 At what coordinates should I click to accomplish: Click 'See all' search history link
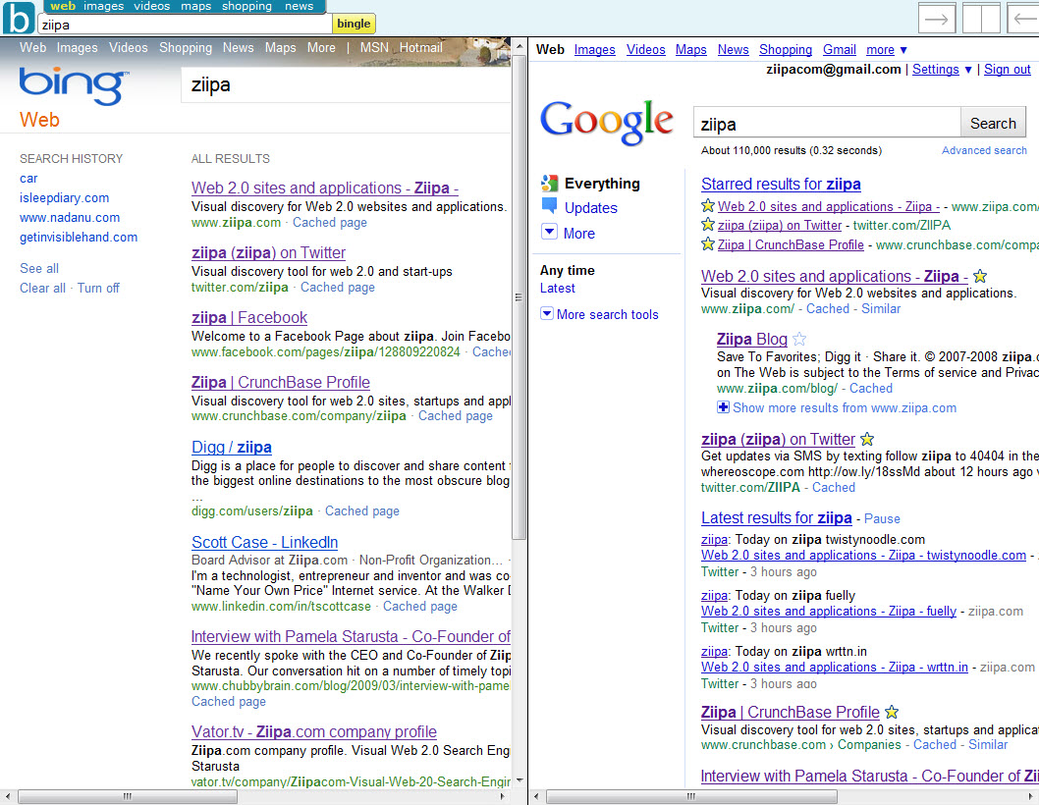[x=39, y=268]
